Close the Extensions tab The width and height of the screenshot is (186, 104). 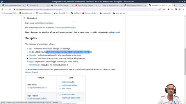point(48,5)
